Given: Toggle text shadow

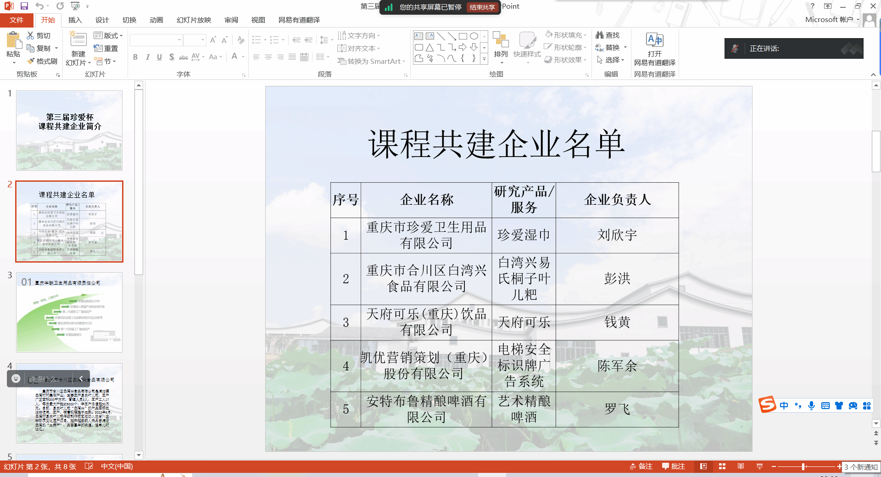Looking at the screenshot, I should 171,57.
